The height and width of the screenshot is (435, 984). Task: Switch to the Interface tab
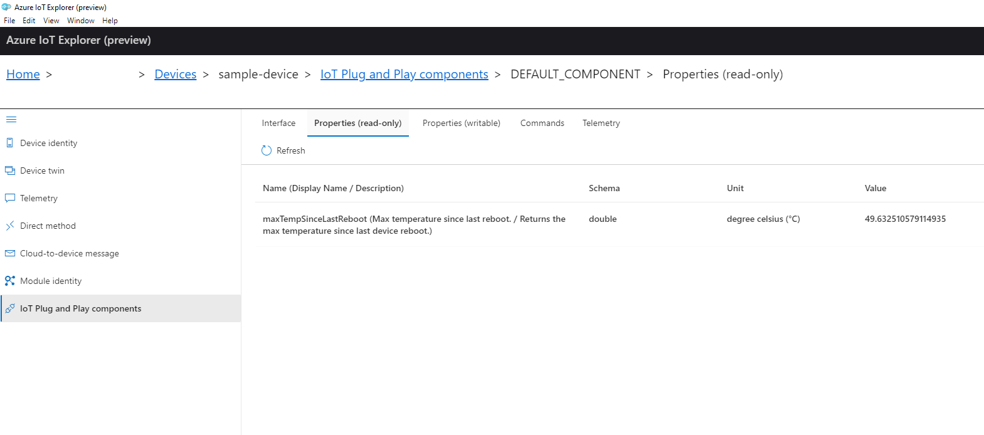click(x=278, y=123)
